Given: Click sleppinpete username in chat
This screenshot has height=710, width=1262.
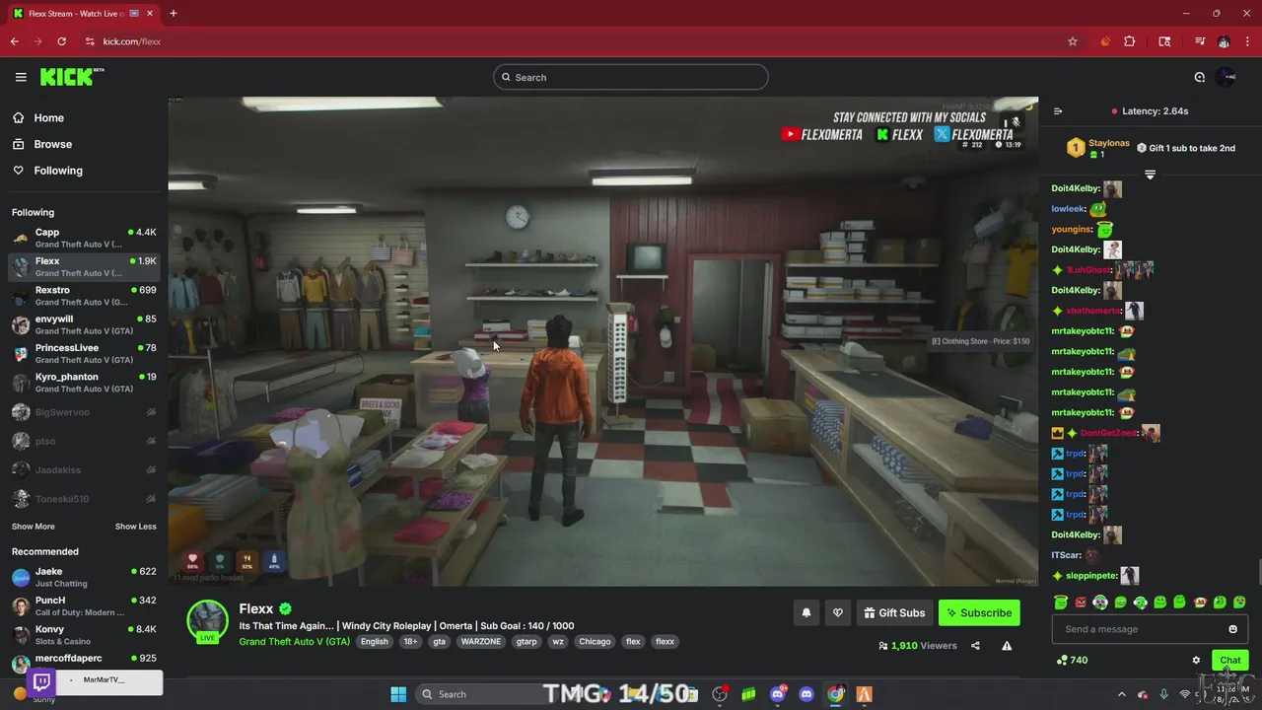Looking at the screenshot, I should (1090, 576).
